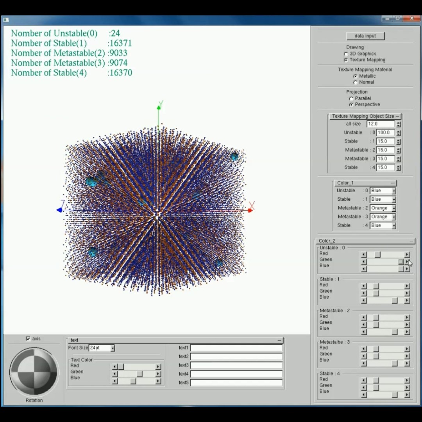The width and height of the screenshot is (422, 422).
Task: Select the 3D Graphics drawing option
Action: 346,54
